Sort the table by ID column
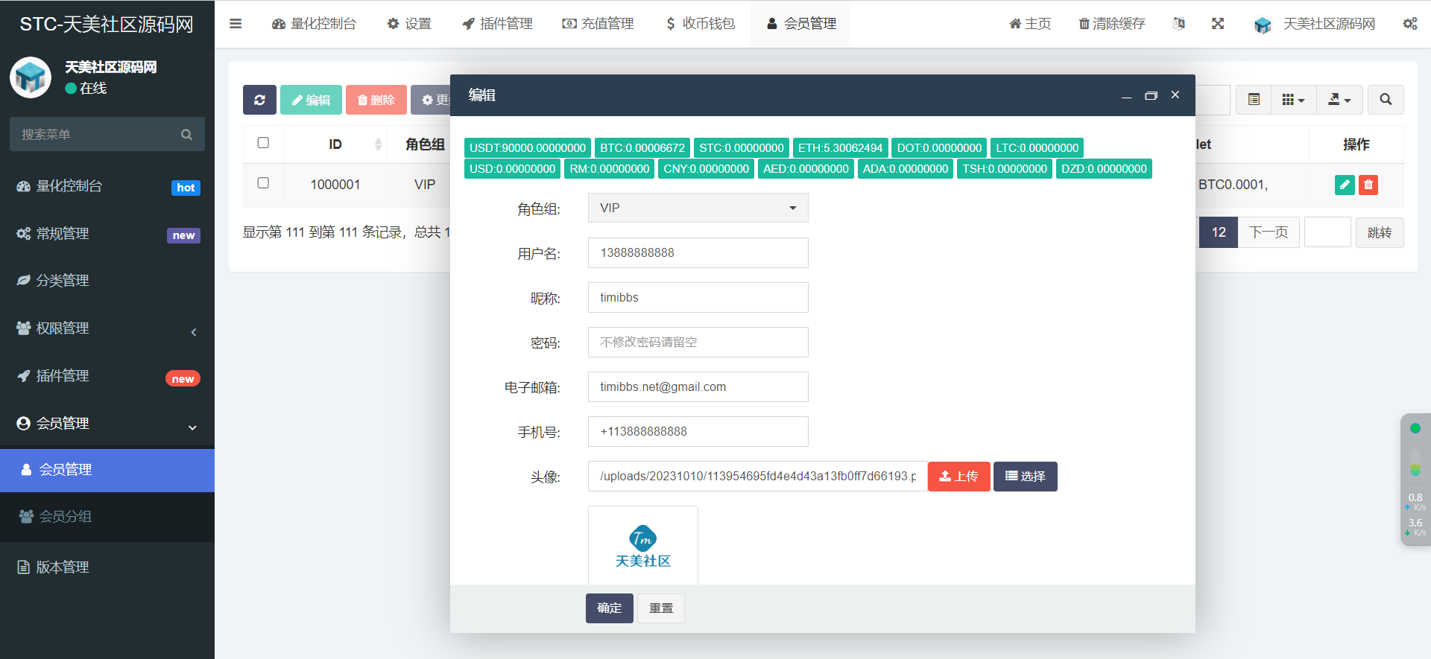This screenshot has width=1431, height=659. pos(335,144)
